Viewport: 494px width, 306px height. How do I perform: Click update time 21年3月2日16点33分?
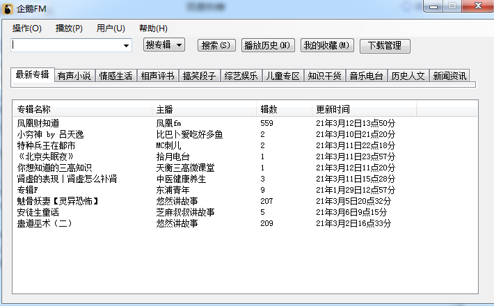(353, 223)
